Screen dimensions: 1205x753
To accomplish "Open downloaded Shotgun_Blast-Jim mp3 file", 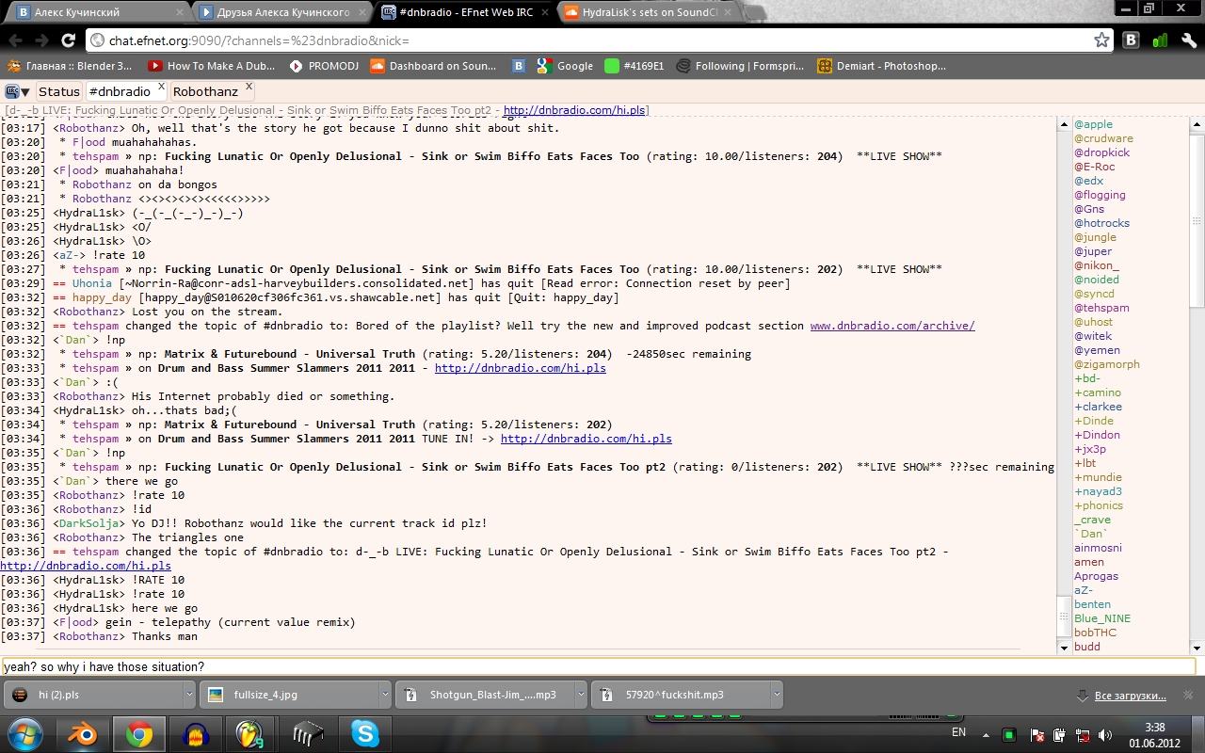I will tap(484, 695).
